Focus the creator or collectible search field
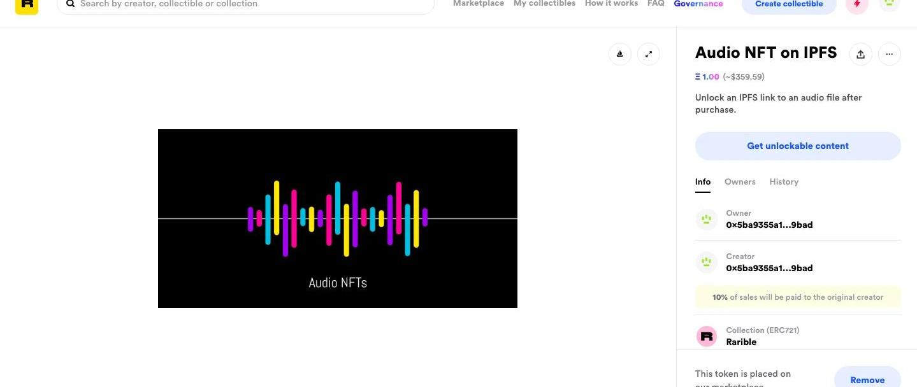The height and width of the screenshot is (387, 917). (x=249, y=4)
